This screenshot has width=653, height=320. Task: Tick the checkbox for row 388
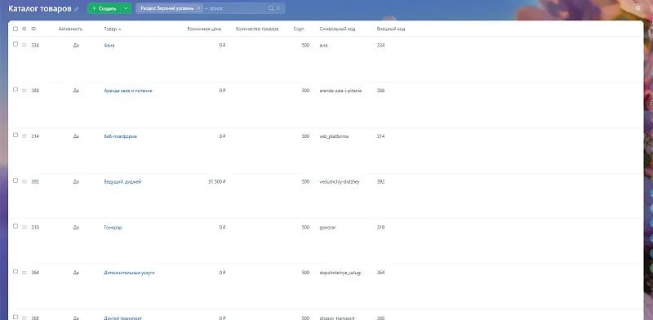16,90
